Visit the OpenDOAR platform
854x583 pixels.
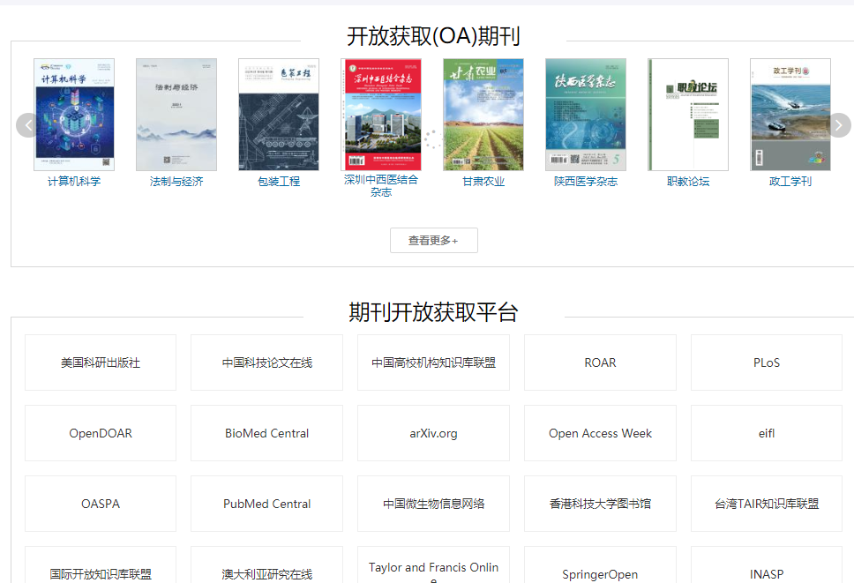pos(101,433)
